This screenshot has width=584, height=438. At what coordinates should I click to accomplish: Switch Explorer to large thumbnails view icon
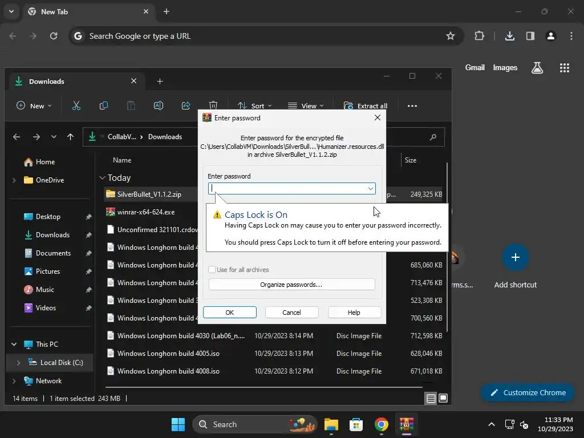coord(443,398)
